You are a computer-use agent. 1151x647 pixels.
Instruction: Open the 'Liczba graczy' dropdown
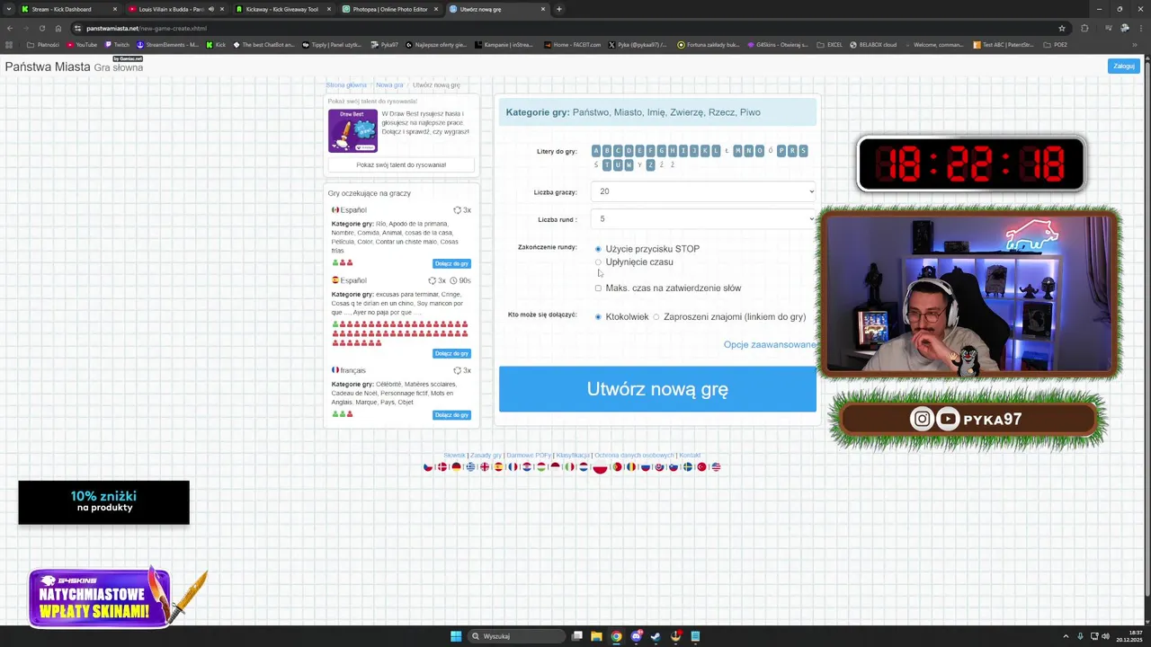703,191
